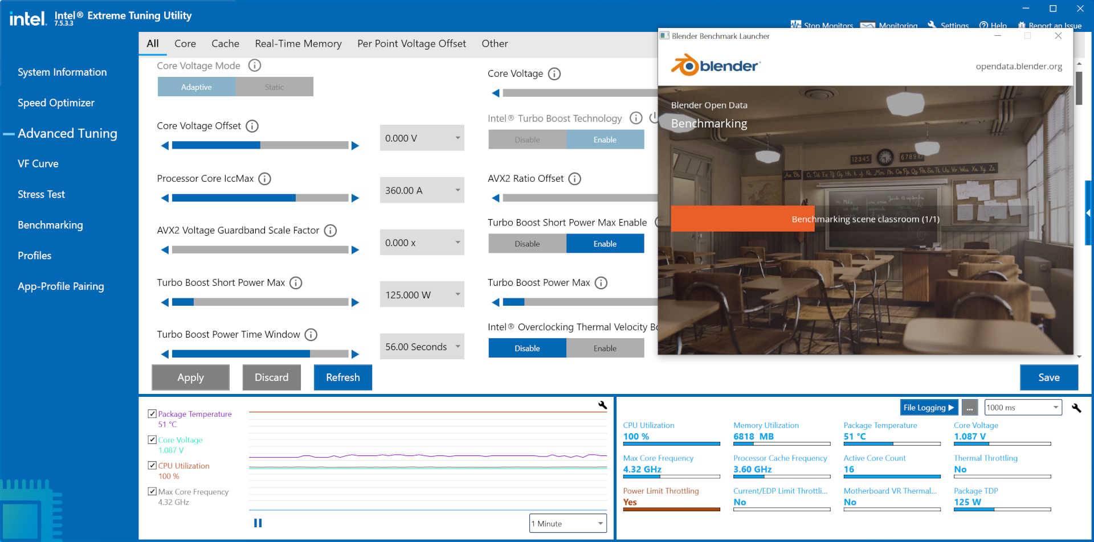
Task: Click the Apply button
Action: 190,377
